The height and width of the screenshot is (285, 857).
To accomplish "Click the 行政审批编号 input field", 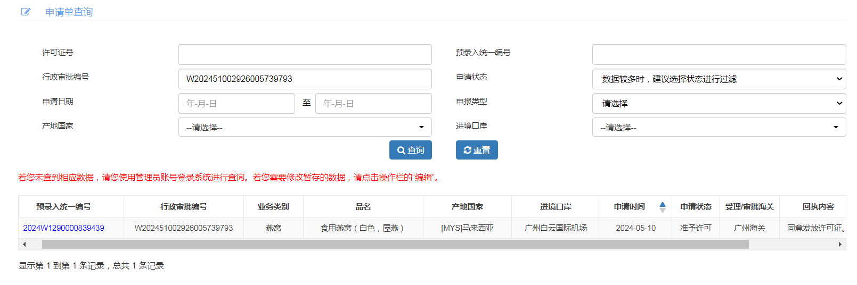I will 305,79.
